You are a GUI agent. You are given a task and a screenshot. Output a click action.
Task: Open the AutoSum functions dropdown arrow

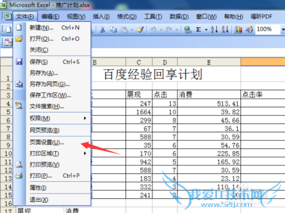click(206, 30)
